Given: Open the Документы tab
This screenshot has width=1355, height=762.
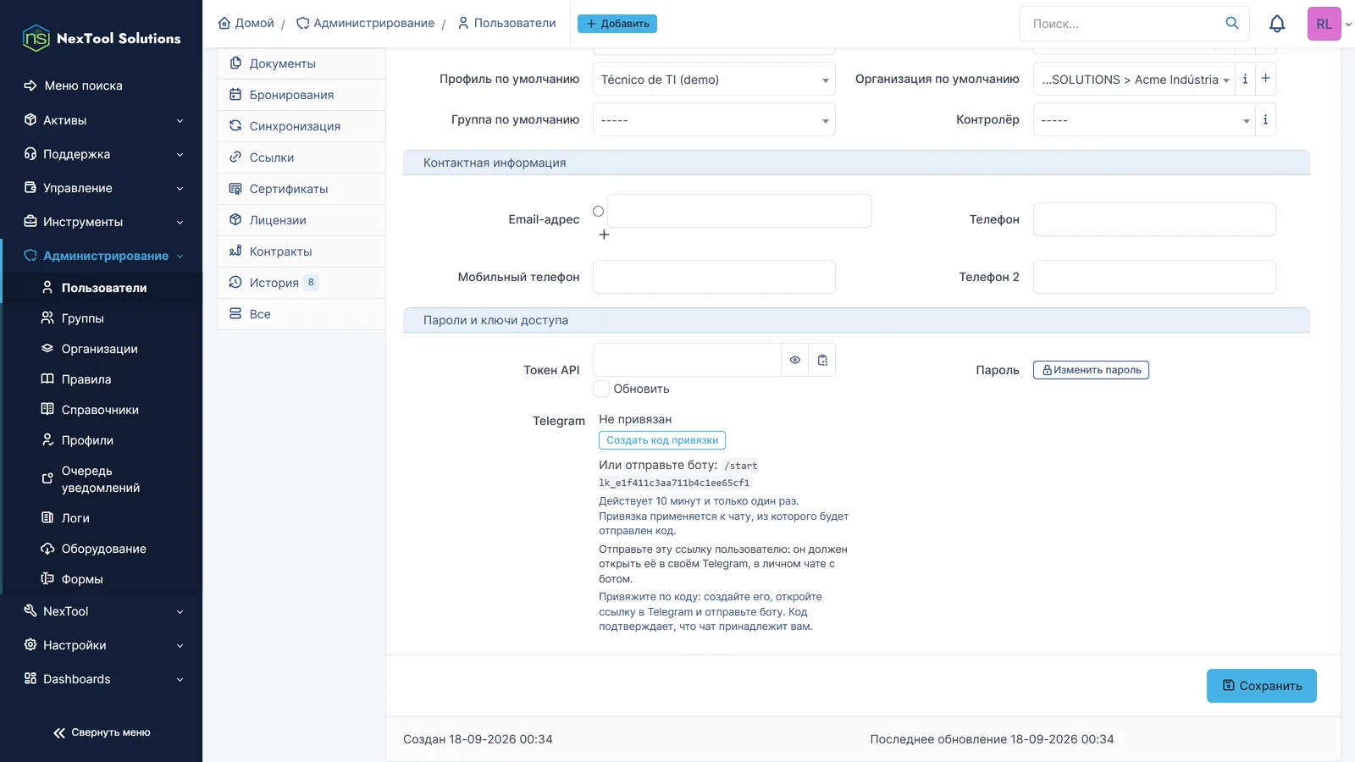Looking at the screenshot, I should 301,63.
